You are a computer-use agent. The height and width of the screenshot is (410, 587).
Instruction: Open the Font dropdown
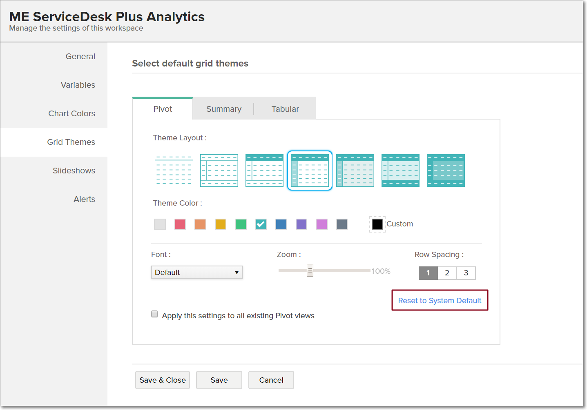point(197,273)
